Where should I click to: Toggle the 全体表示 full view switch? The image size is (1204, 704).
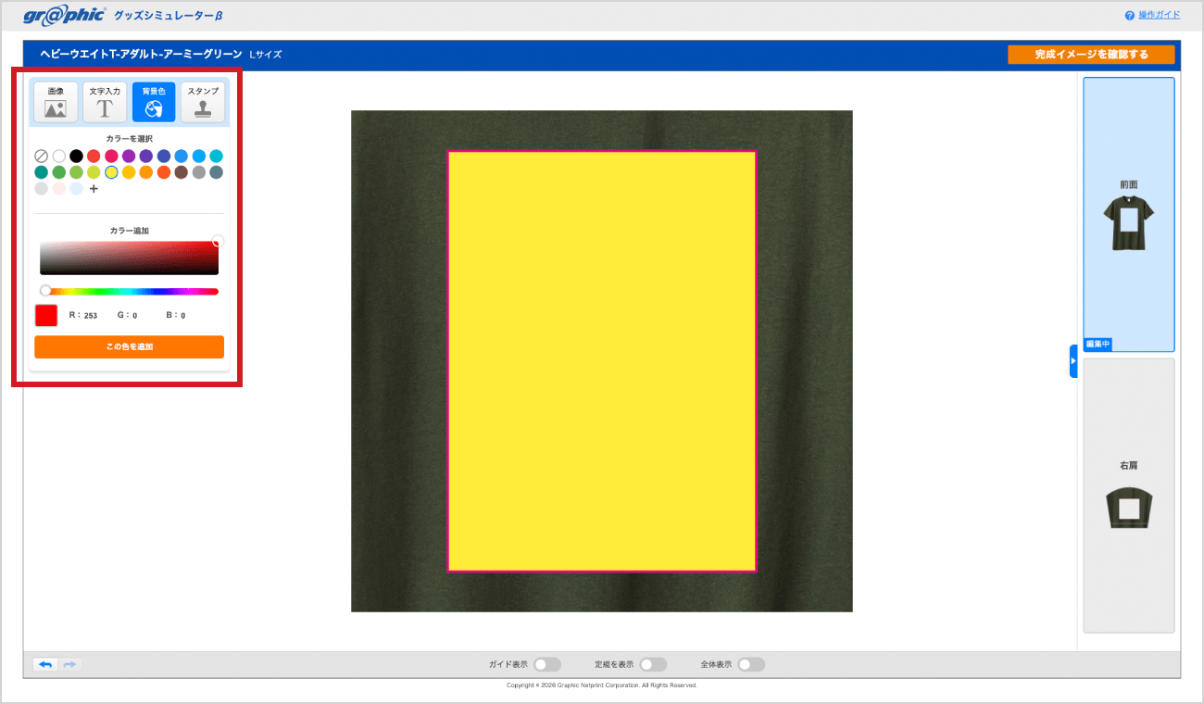[751, 664]
